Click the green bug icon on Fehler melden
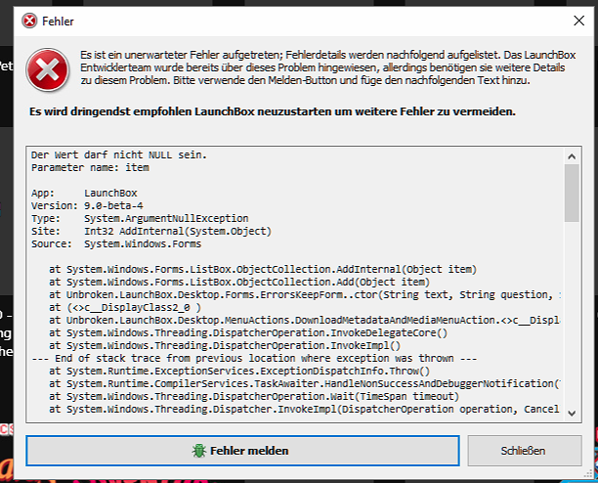This screenshot has width=598, height=483. click(198, 451)
